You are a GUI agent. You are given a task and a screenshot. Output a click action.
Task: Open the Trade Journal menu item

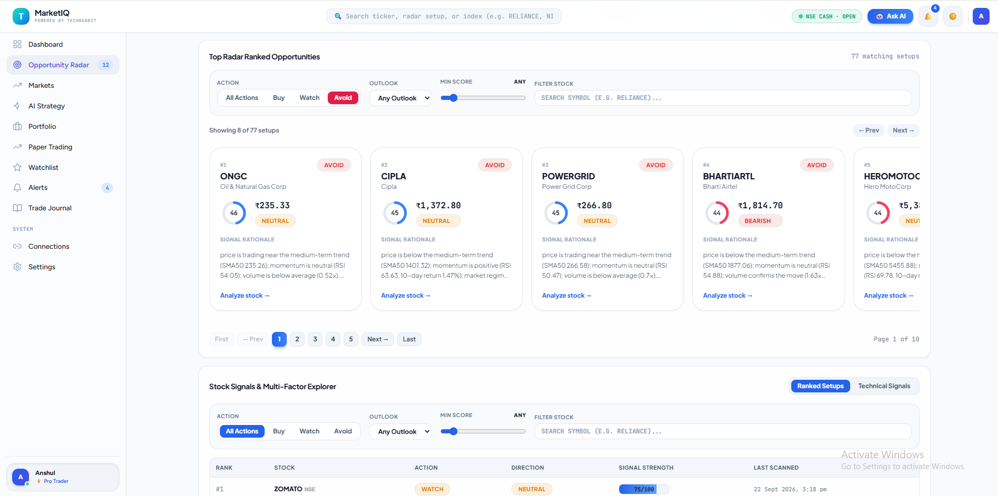(x=63, y=208)
